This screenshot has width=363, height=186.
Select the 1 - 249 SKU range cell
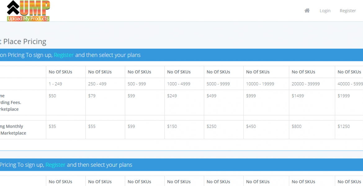55,84
